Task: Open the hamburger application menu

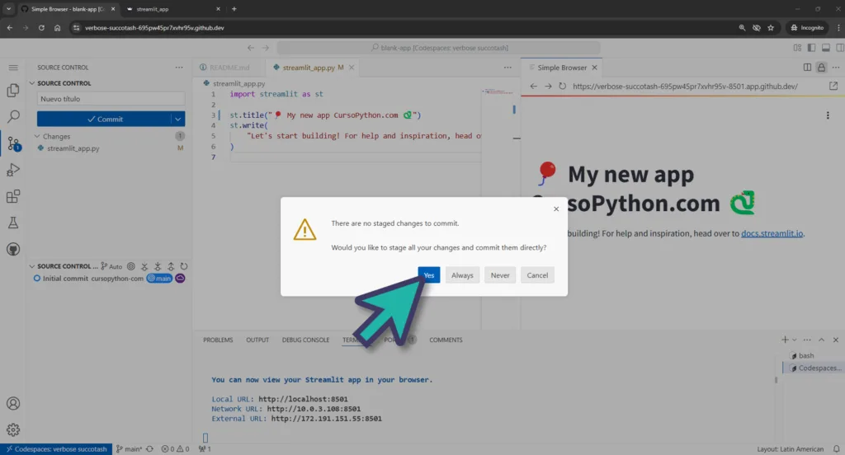Action: pyautogui.click(x=13, y=68)
